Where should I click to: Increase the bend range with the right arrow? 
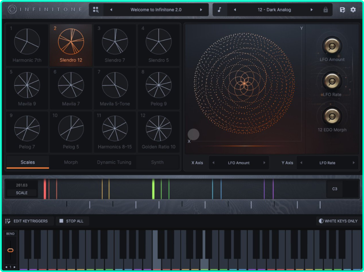[x=14, y=267]
